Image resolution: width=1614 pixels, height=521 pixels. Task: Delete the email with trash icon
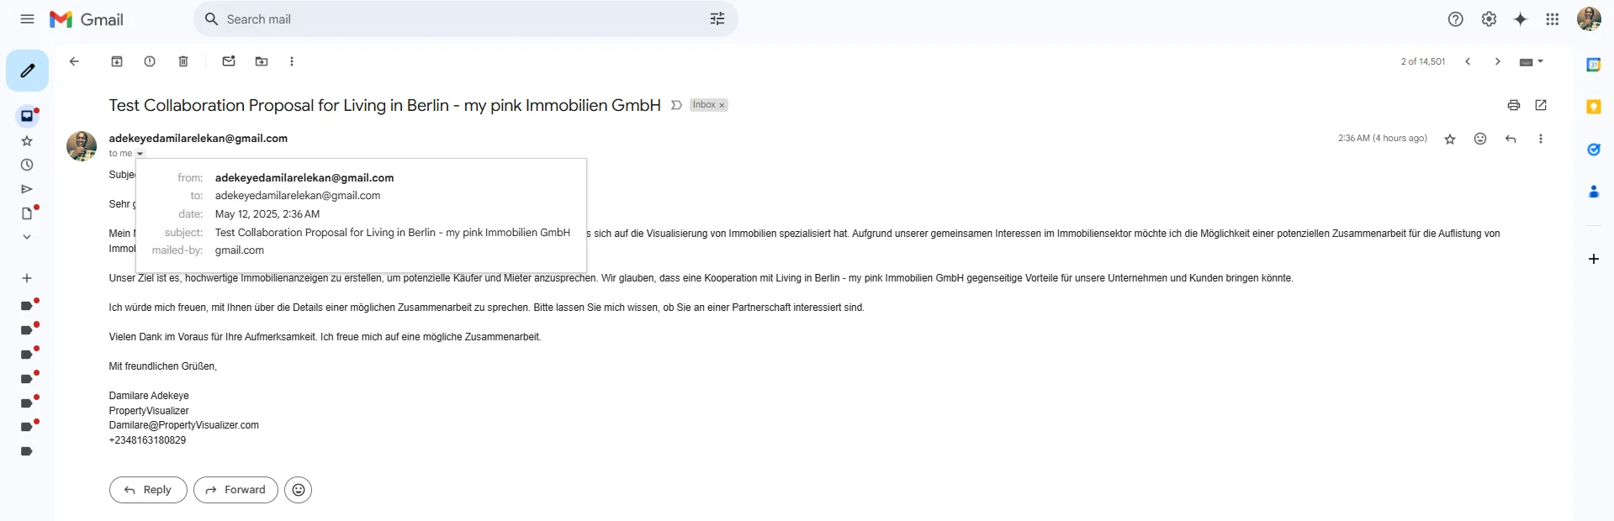tap(183, 61)
